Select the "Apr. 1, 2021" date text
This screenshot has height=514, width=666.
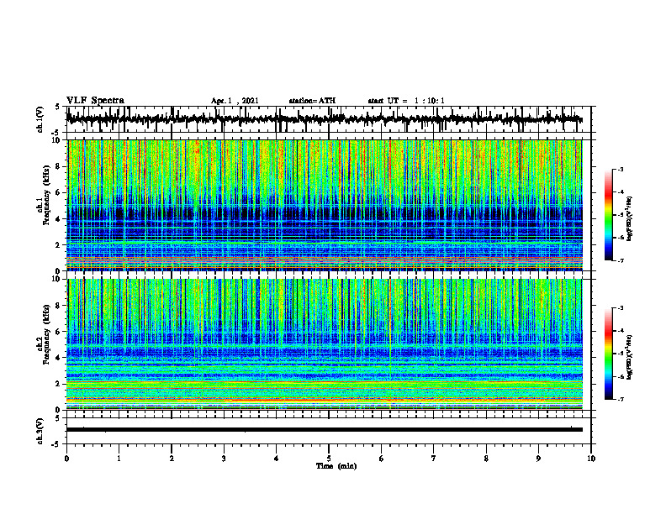pyautogui.click(x=235, y=101)
